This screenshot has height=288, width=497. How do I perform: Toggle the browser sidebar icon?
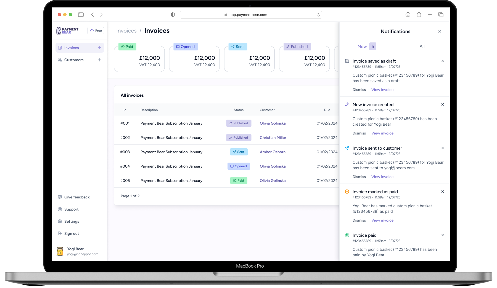click(81, 15)
